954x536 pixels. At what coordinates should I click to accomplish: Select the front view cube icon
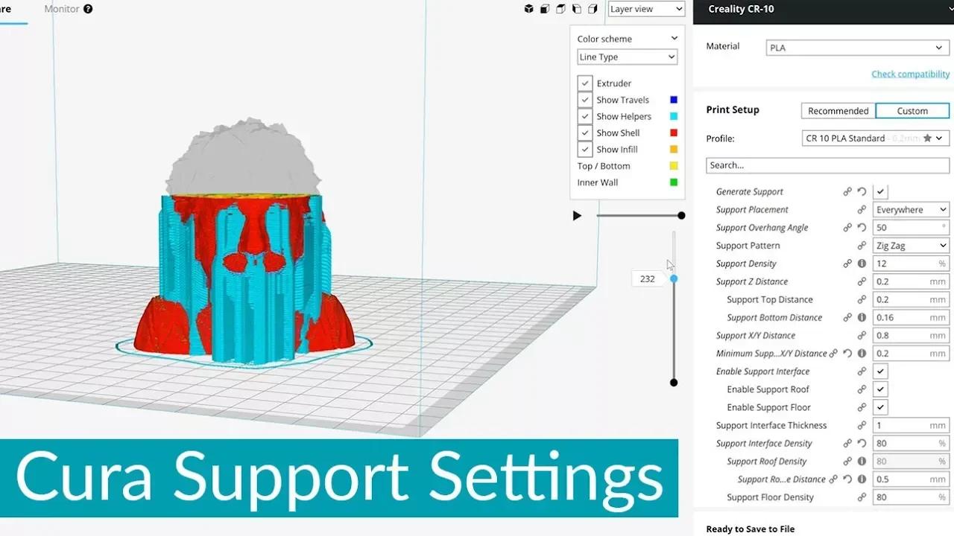545,9
